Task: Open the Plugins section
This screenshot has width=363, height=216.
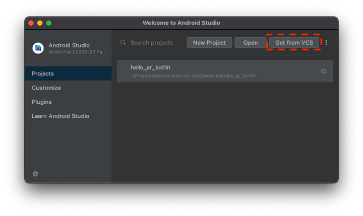Action: tap(42, 102)
